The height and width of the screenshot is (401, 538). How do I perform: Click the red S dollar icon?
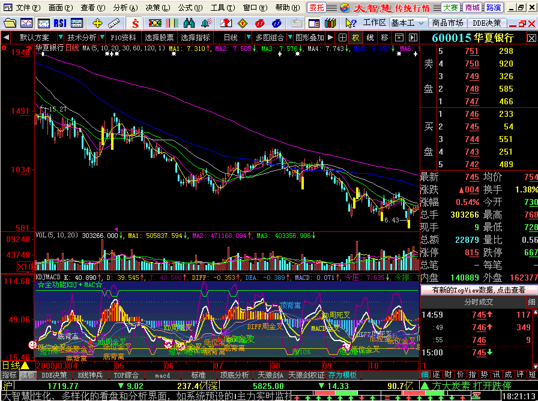click(135, 23)
